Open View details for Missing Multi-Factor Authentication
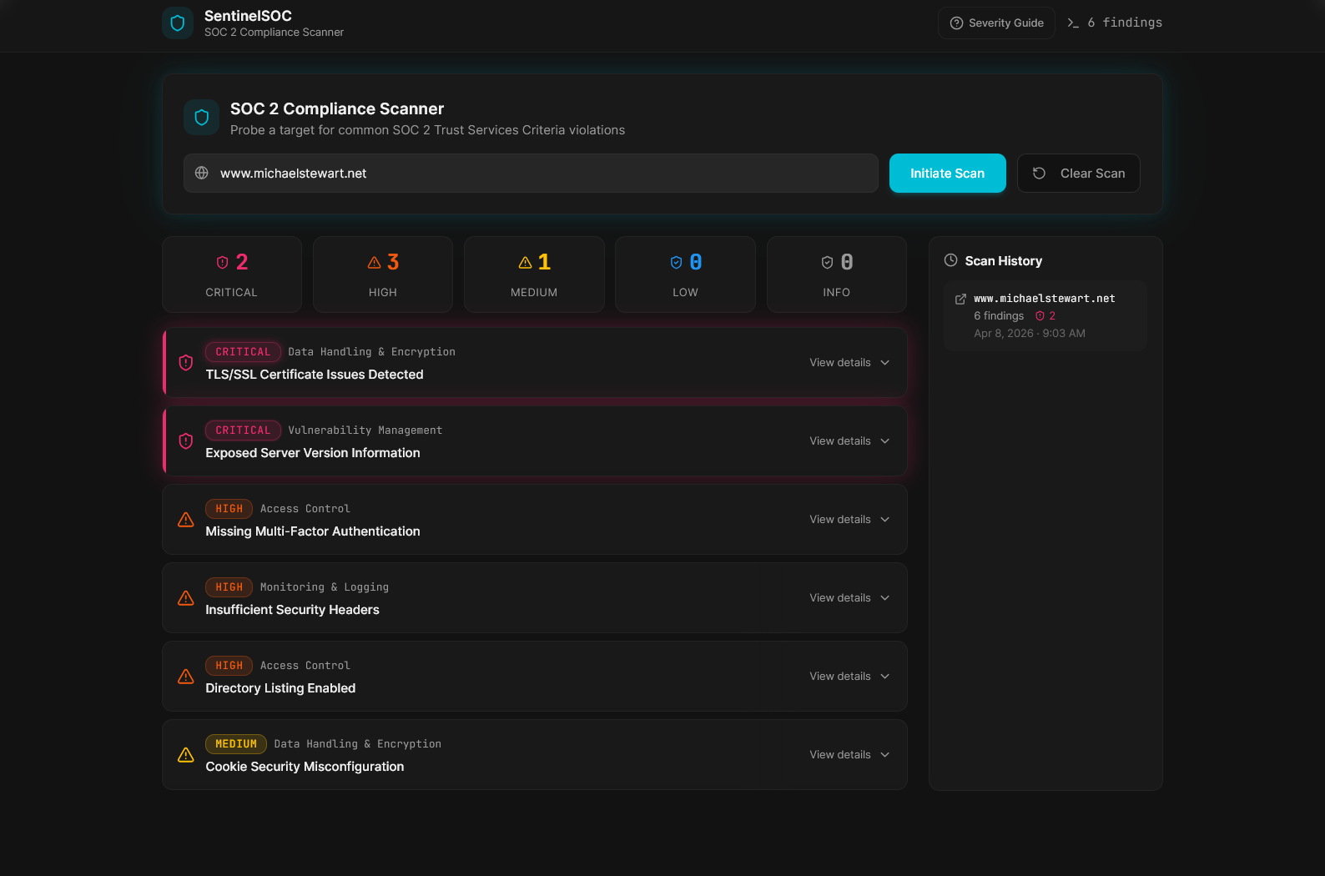Image resolution: width=1325 pixels, height=876 pixels. click(849, 520)
